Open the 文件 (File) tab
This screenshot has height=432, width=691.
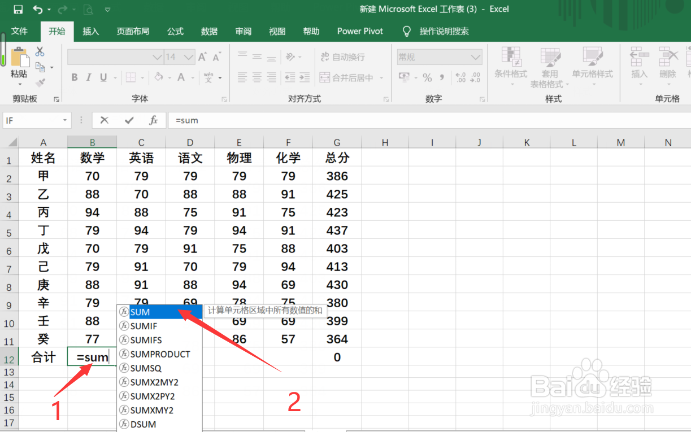19,32
